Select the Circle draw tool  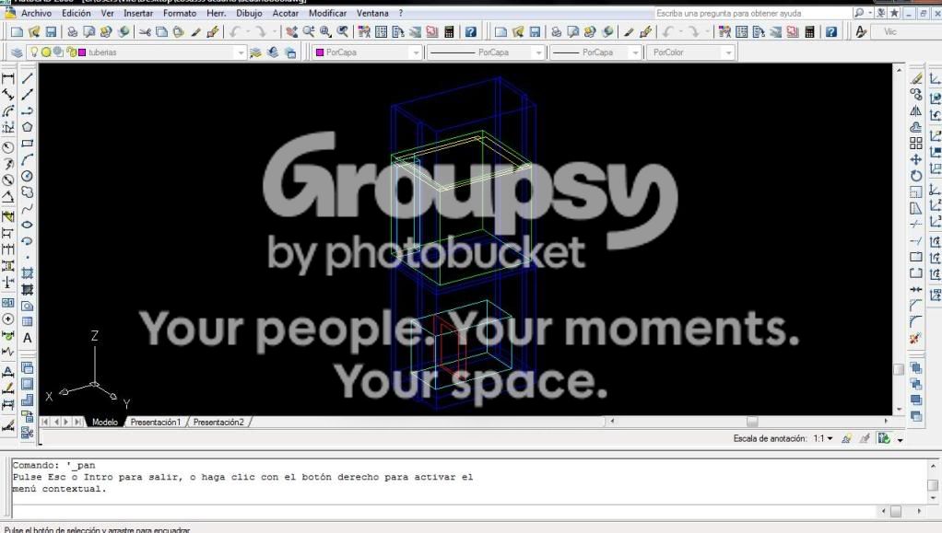click(x=27, y=176)
